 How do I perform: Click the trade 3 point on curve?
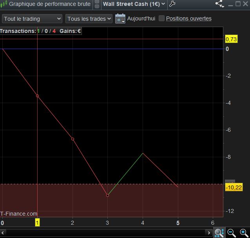[x=107, y=195]
